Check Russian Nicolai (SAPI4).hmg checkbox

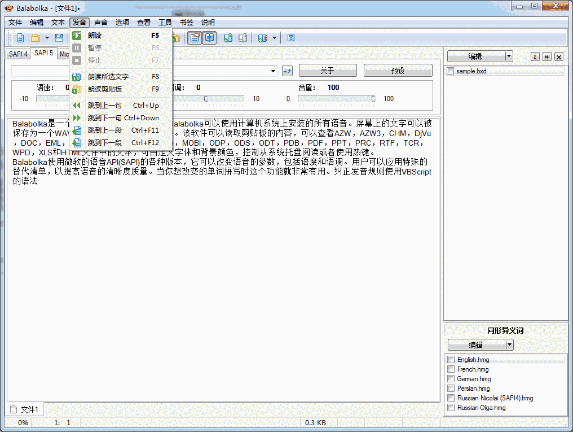point(451,398)
